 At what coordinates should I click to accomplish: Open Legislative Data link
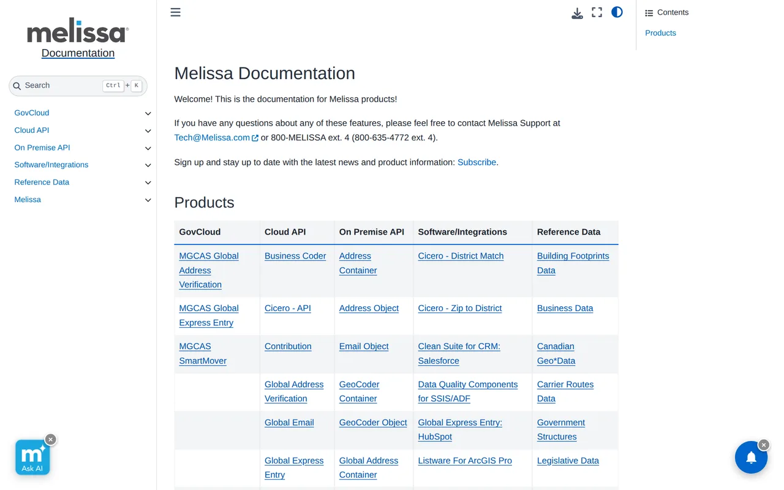[568, 461]
